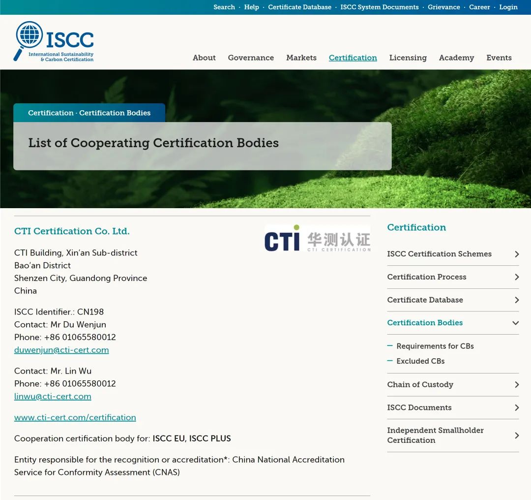Open the Licensing menu
Screen dimensions: 531x500
(x=408, y=58)
